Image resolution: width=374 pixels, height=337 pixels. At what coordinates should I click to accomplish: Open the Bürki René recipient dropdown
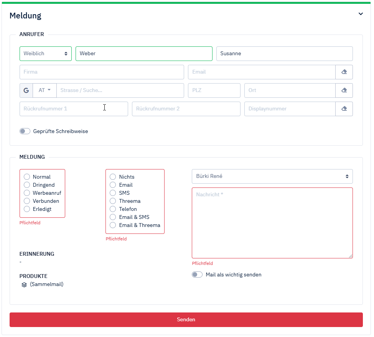272,176
